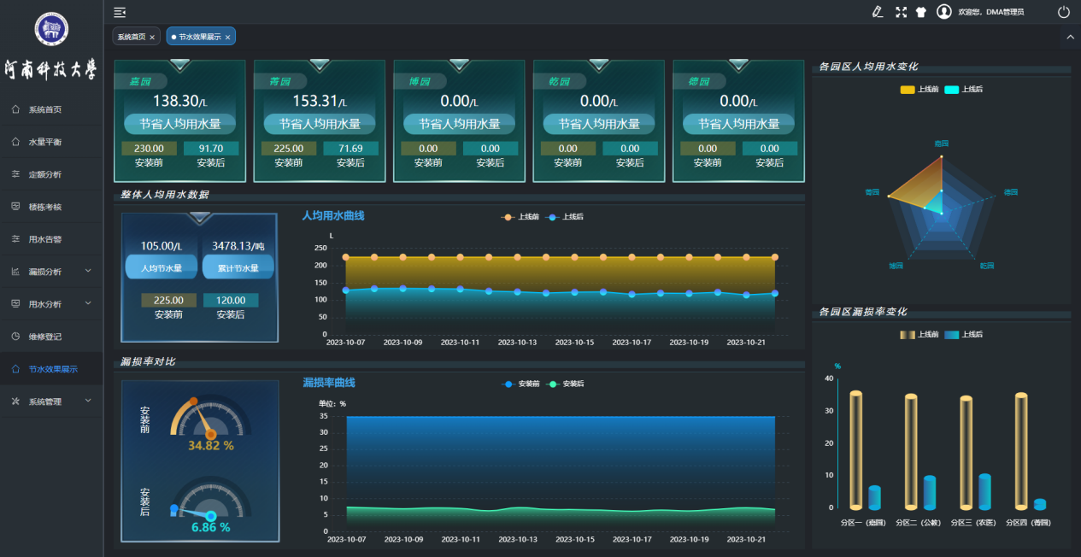The image size is (1081, 557).
Task: Click the 上线前 legend swatch in 各园区漏损率变化
Action: [x=907, y=335]
